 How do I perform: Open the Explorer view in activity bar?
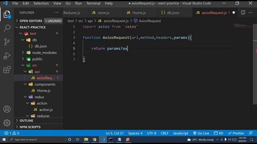(x=7, y=14)
